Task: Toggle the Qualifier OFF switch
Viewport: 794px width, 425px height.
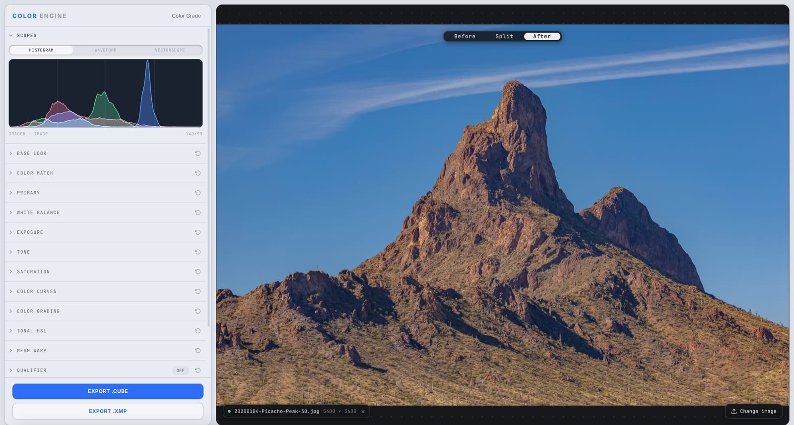Action: pyautogui.click(x=181, y=371)
